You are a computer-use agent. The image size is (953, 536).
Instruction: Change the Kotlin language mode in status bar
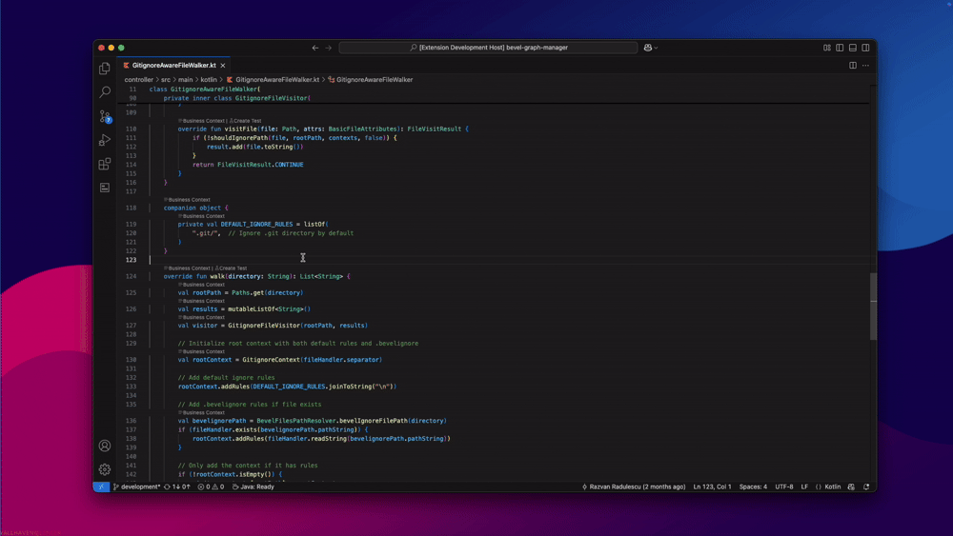click(832, 486)
